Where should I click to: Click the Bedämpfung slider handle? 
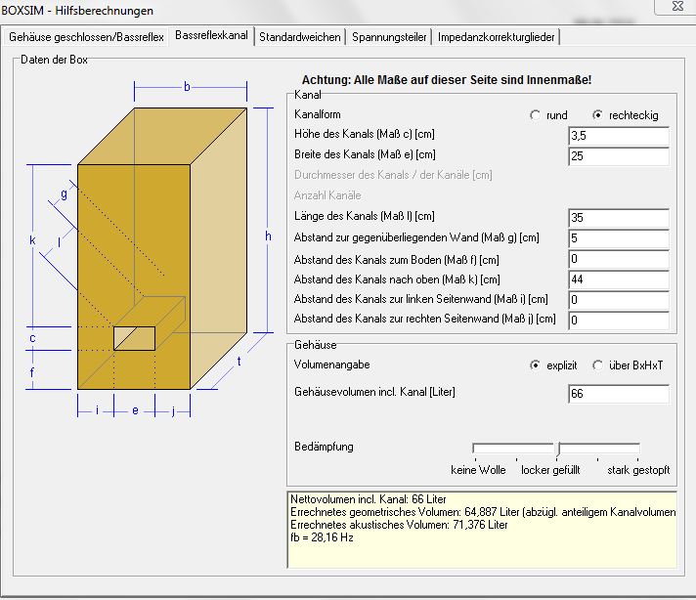(x=557, y=449)
